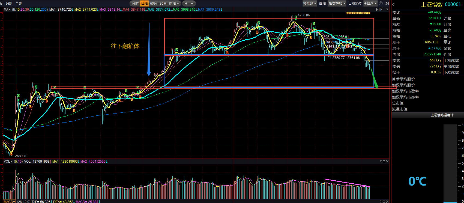Viewport: 464px width, 203px height.
Task: Jump to latest bar arrow icon
Action: click(x=387, y=4)
